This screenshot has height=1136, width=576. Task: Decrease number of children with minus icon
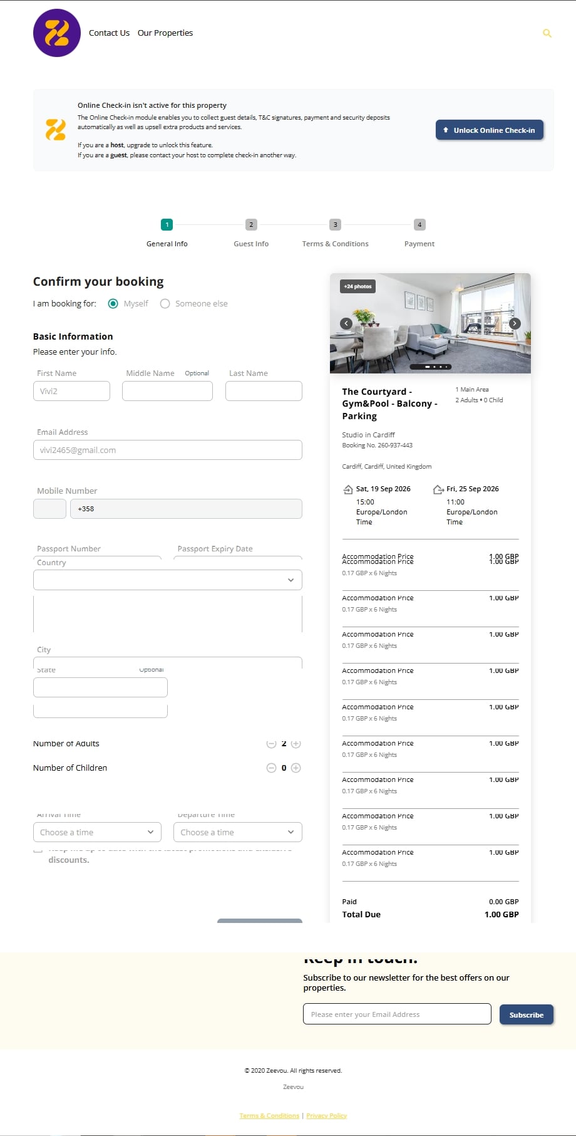[271, 768]
